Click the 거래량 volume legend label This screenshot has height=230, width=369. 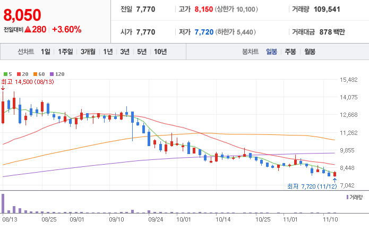click(356, 197)
